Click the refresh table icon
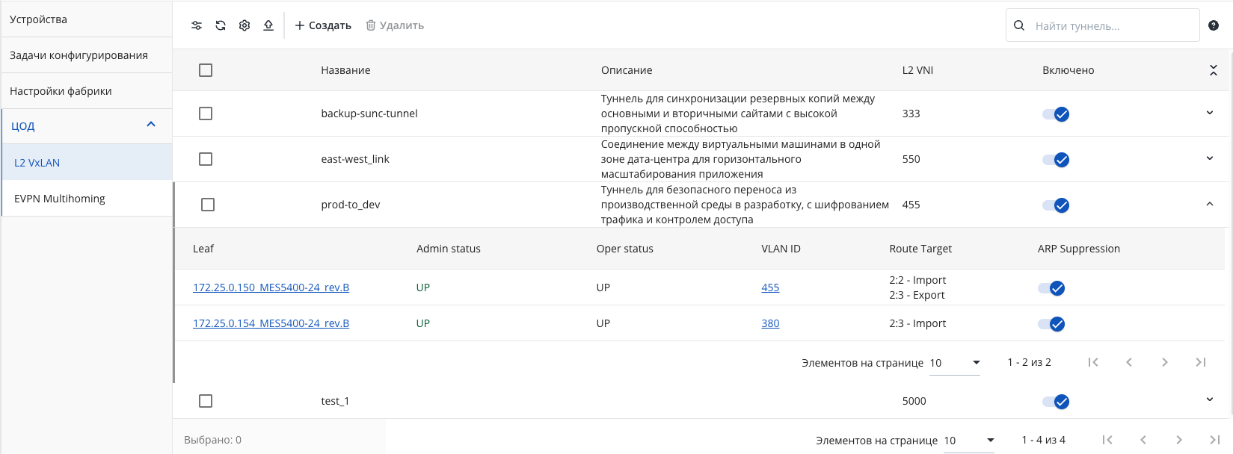Screen dimensions: 1233x454 click(x=221, y=25)
